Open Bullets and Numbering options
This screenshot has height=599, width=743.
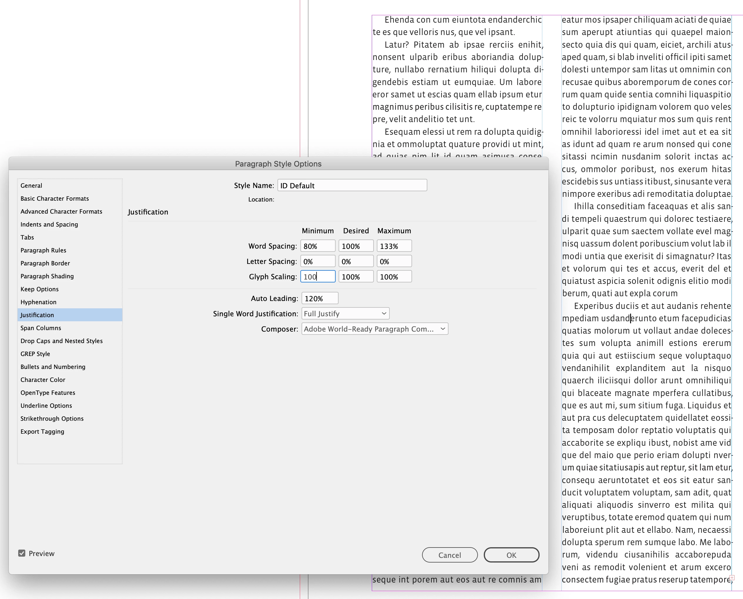[53, 367]
